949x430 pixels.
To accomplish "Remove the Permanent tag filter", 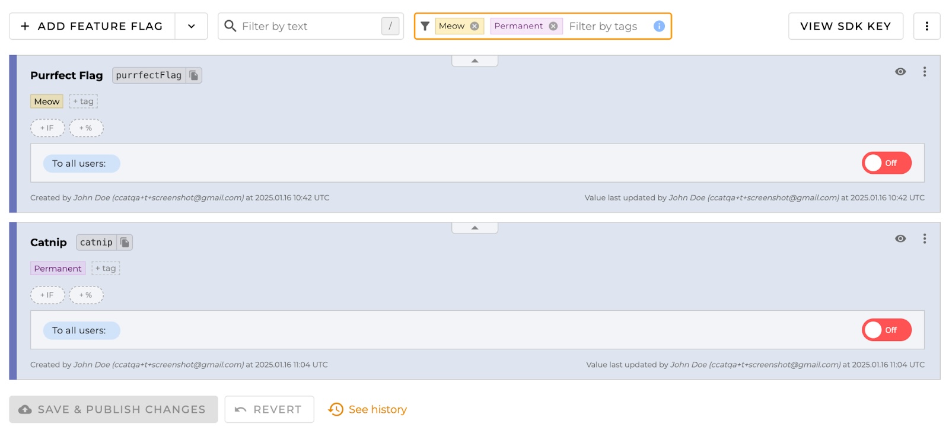I will pos(553,26).
